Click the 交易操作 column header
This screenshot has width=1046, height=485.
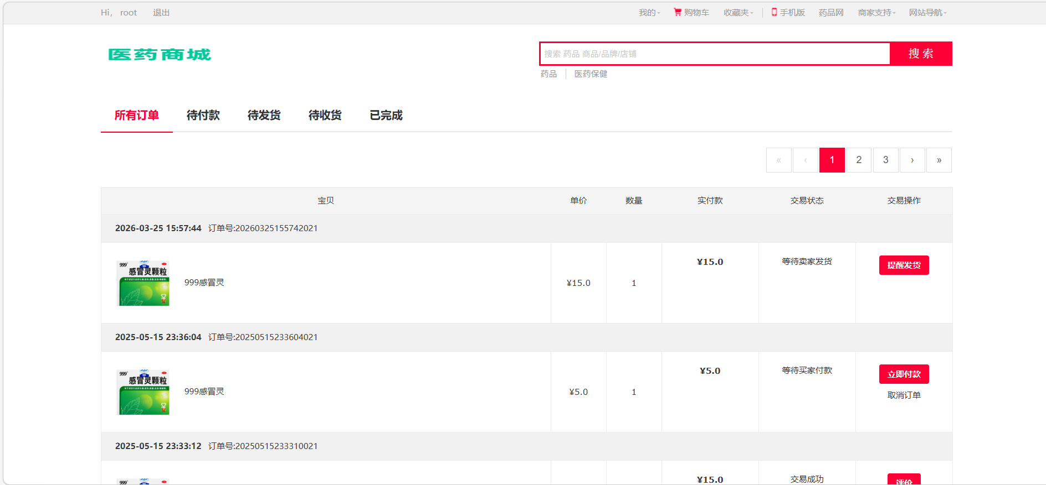pos(904,201)
